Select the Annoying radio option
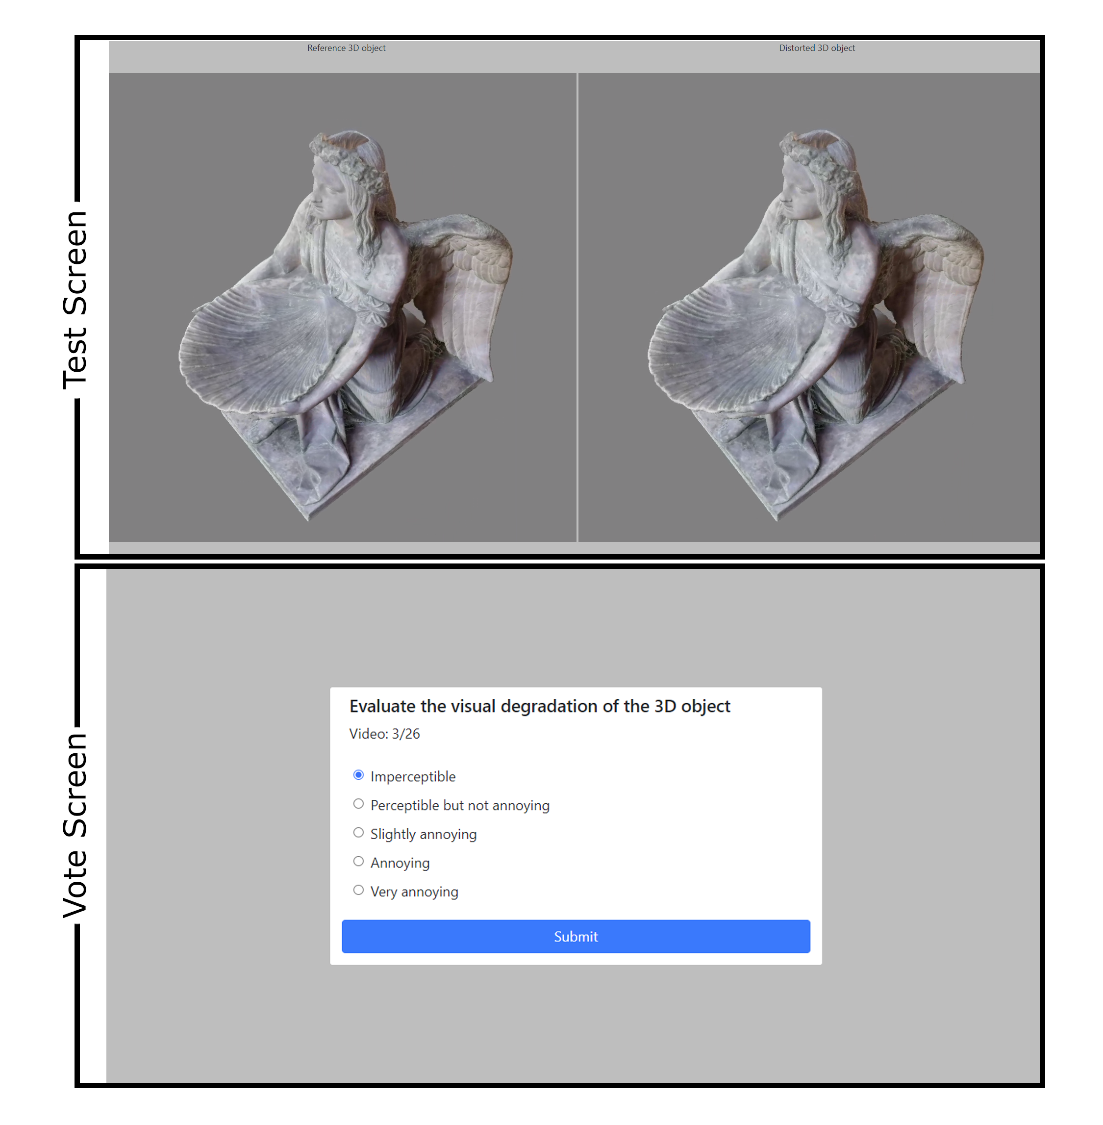The height and width of the screenshot is (1125, 1103). [358, 861]
